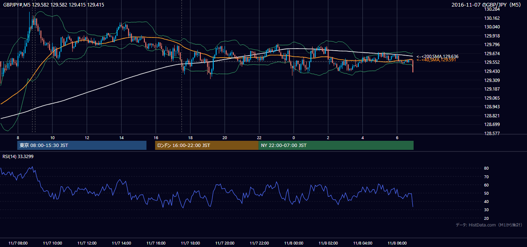Click RSI scale value 30
This screenshot has width=527, height=247.
(x=487, y=210)
